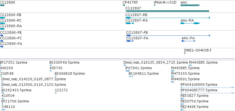The height and width of the screenshot is (111, 235).
Task: Click the CG13897-RB transcript line
Action: click(168, 18)
